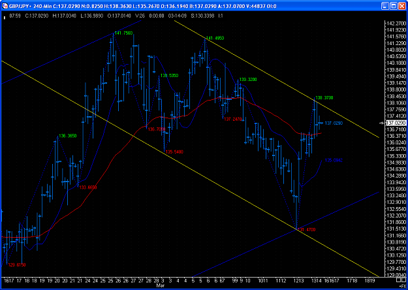Click the 139.5350 green peak label
Screen dimensions: 408x290
point(169,76)
